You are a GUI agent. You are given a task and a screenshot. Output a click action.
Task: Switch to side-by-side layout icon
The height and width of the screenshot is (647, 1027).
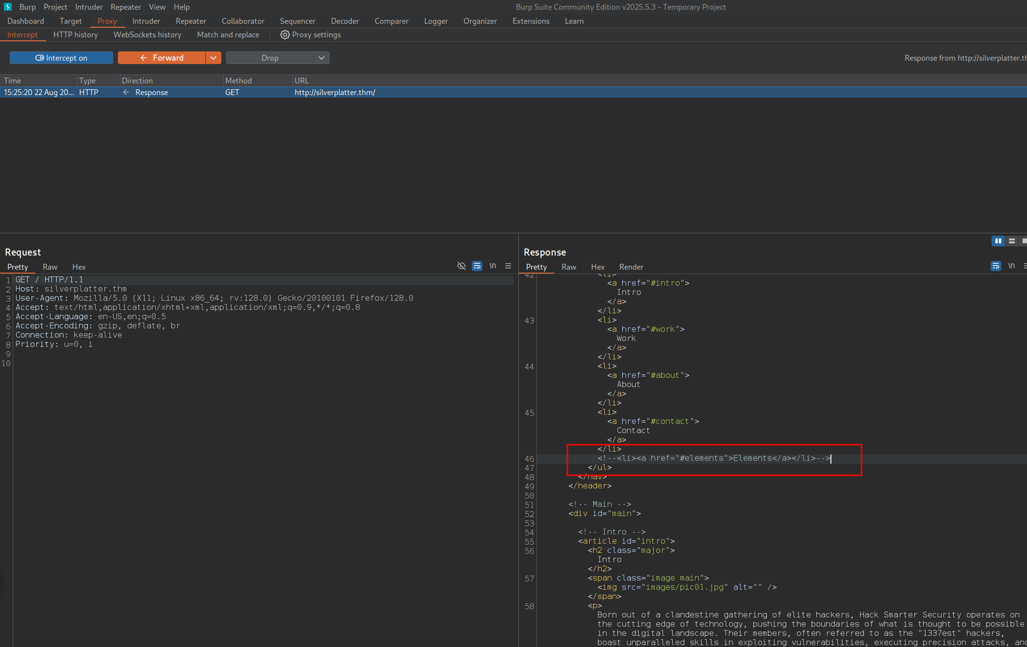pos(998,241)
